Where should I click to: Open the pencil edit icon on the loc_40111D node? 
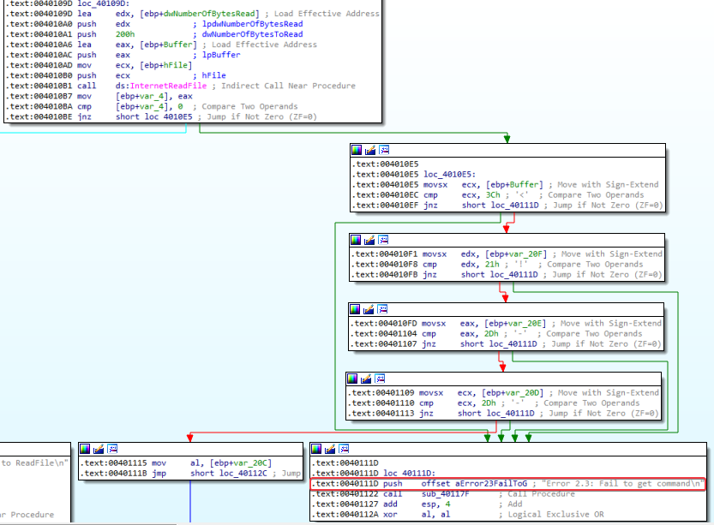(329, 448)
